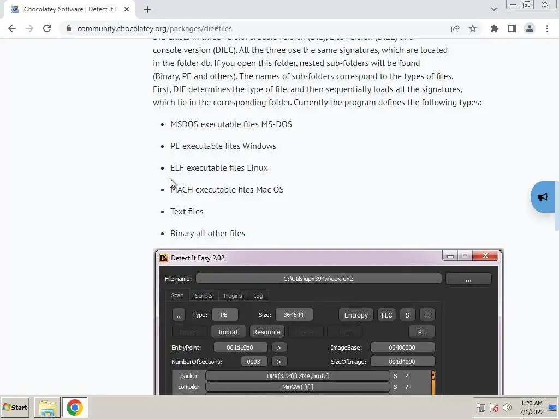Open Chrome's three-dot menu
559x419 pixels.
click(x=547, y=28)
